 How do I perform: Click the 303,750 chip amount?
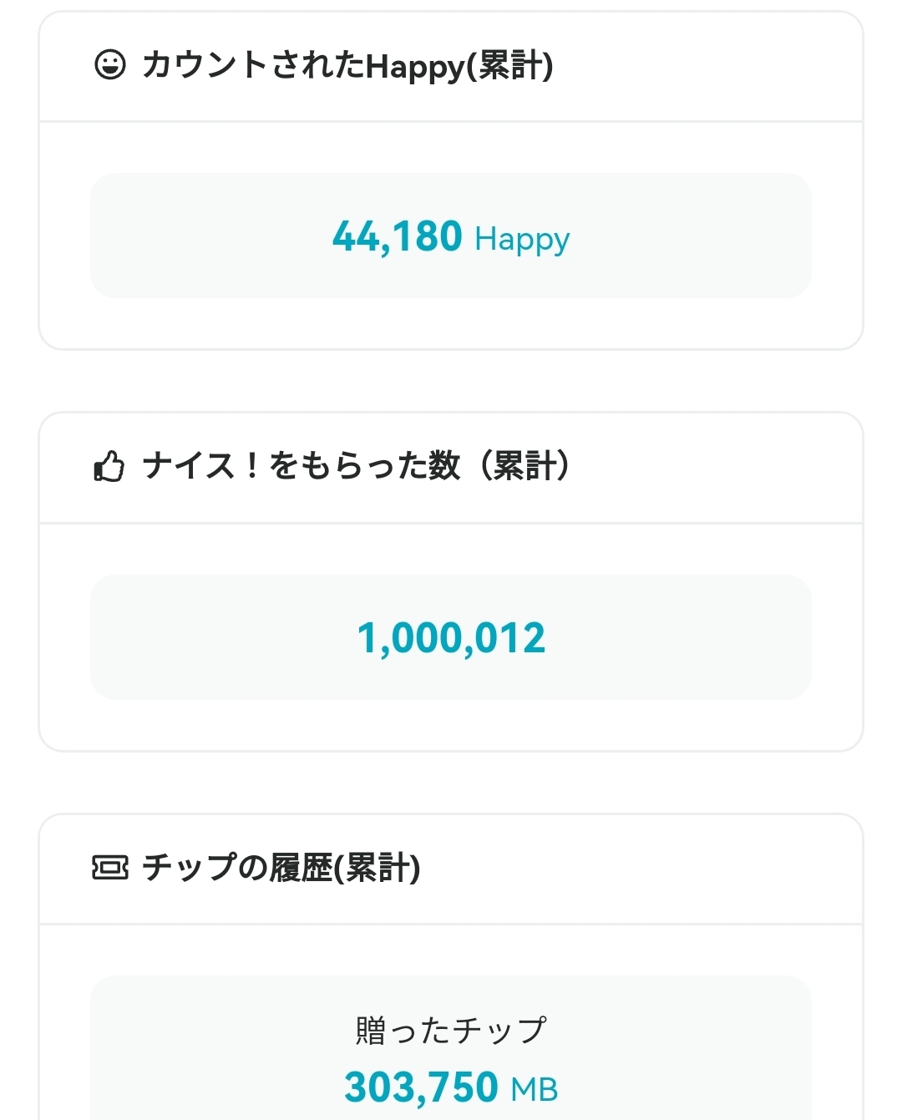click(x=421, y=1087)
